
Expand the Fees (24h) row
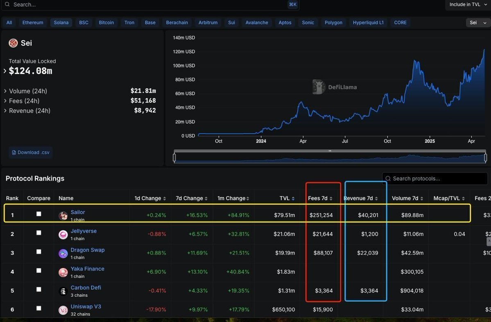click(5, 101)
